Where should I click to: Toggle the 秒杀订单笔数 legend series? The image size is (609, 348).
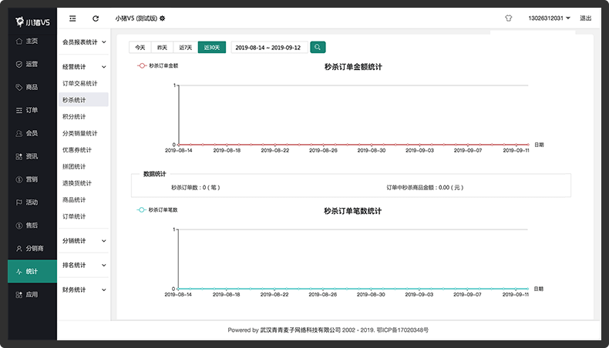pos(157,210)
